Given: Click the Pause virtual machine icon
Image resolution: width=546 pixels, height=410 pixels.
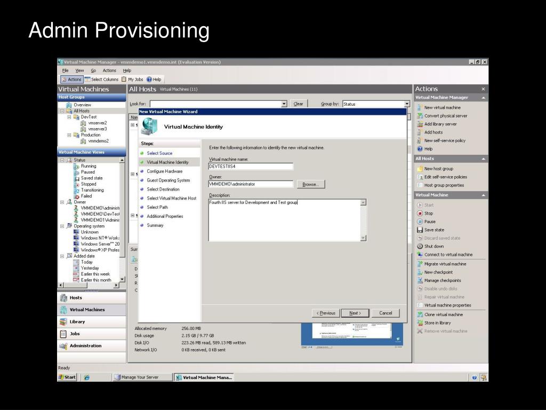Looking at the screenshot, I should pos(420,222).
